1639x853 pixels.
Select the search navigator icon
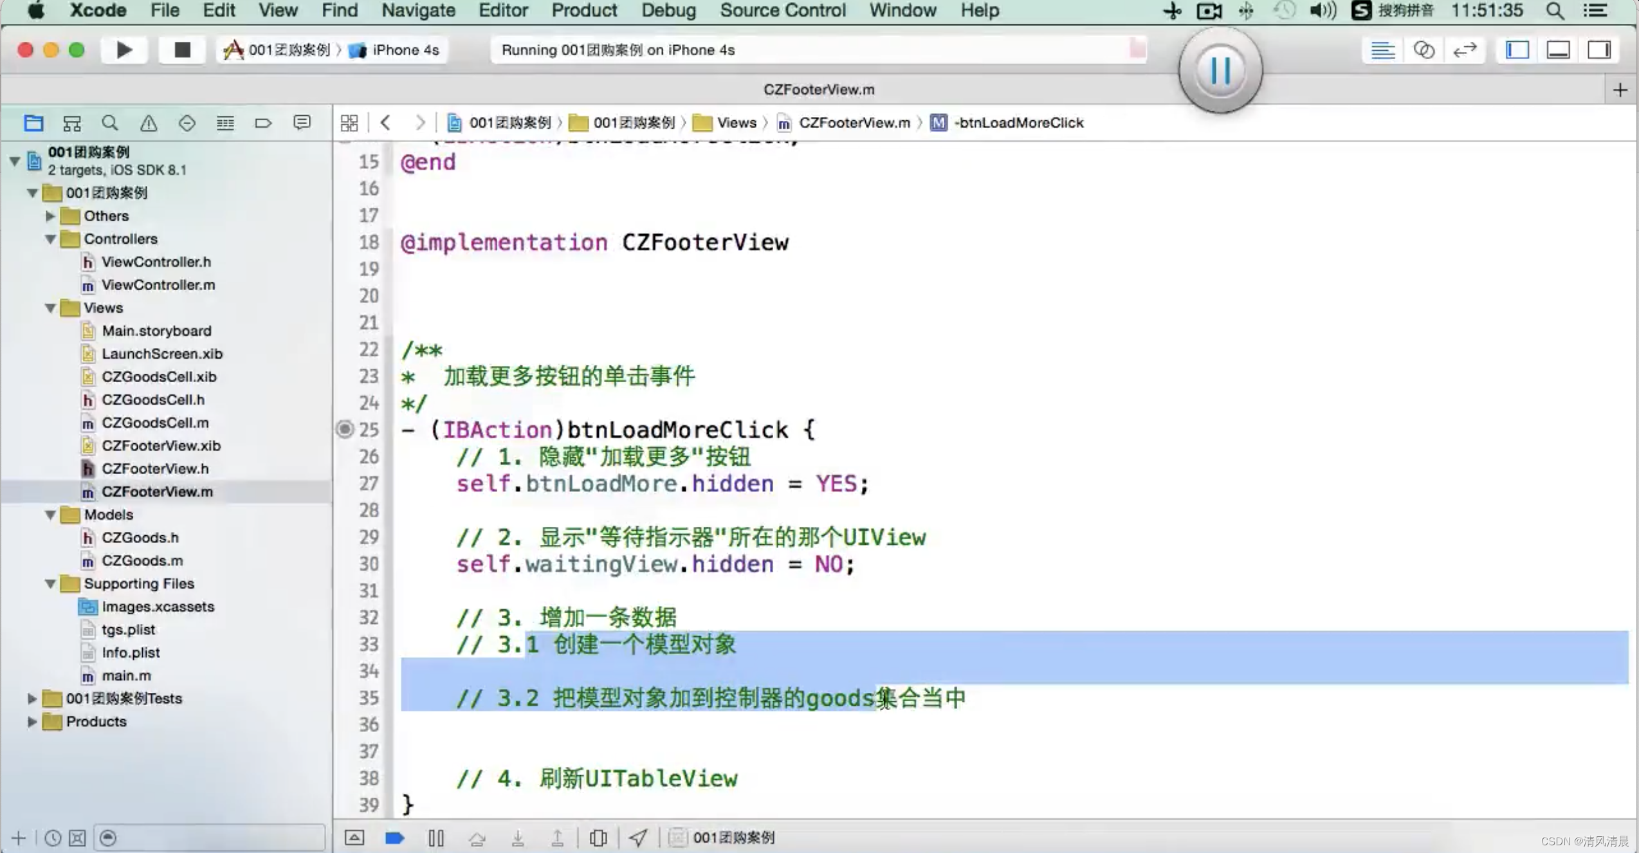[109, 122]
